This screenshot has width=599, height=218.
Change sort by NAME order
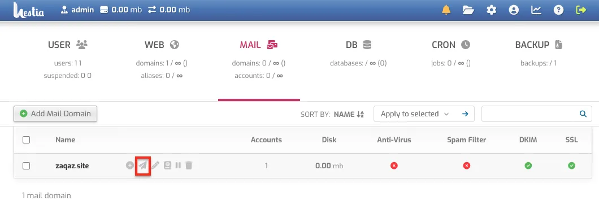pyautogui.click(x=349, y=114)
